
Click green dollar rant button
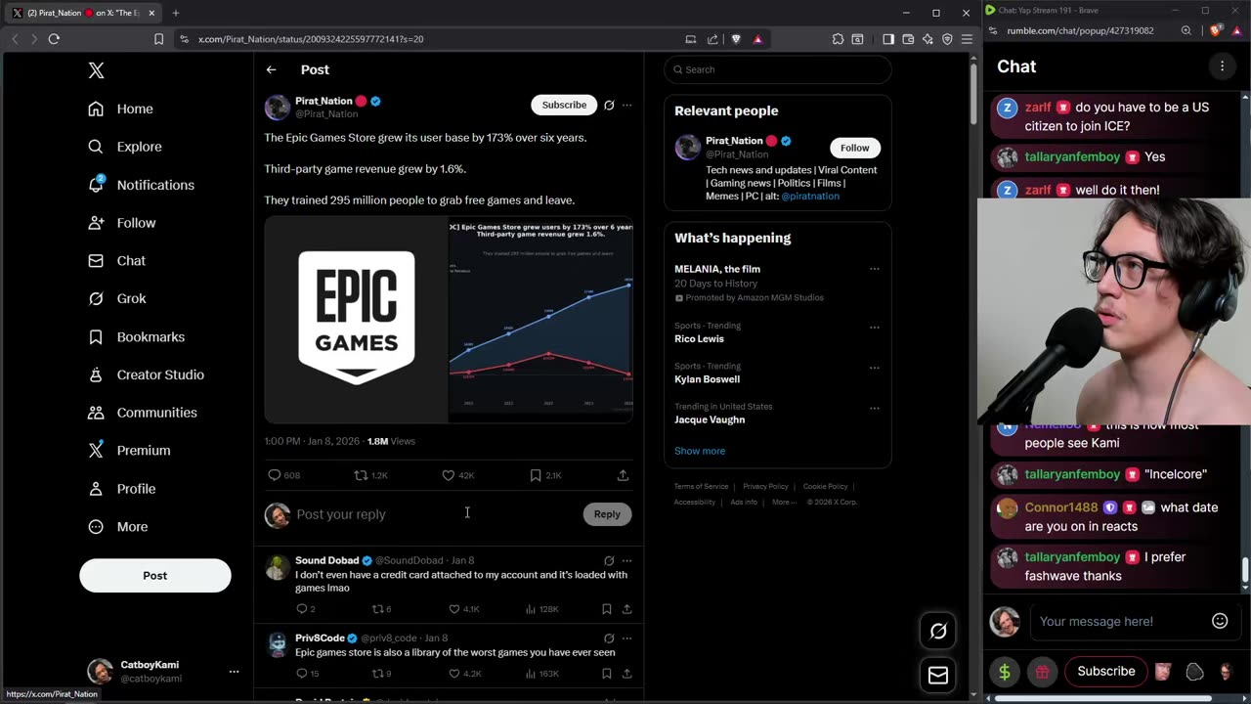(1004, 672)
